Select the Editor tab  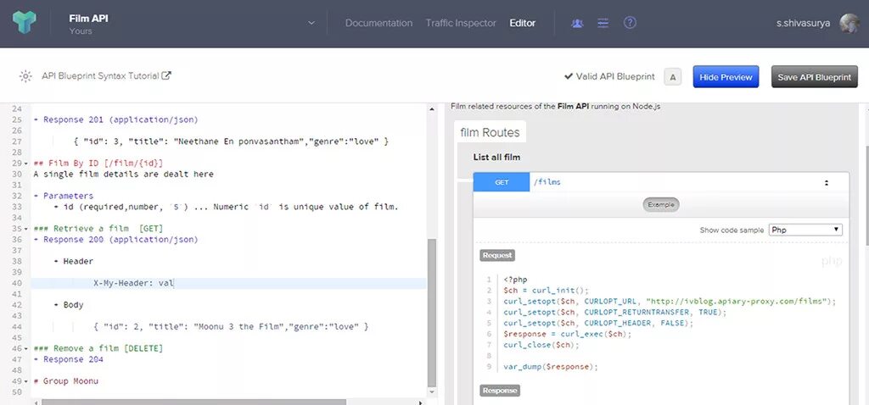523,23
